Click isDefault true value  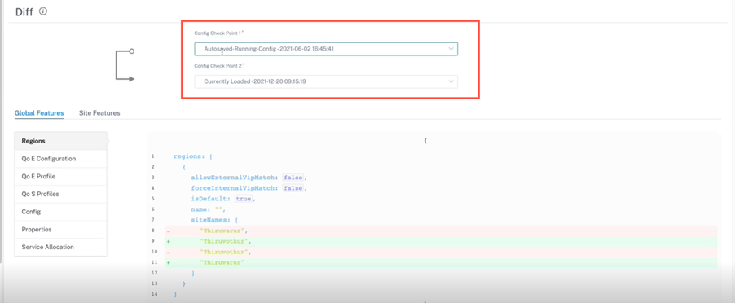(244, 199)
